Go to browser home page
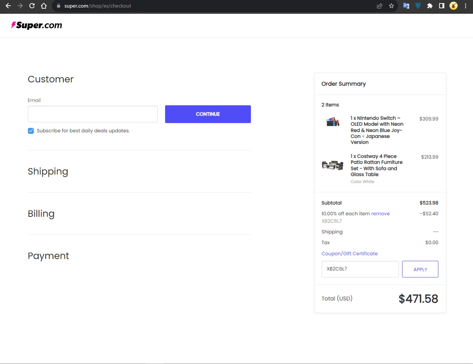473x364 pixels. (x=44, y=6)
